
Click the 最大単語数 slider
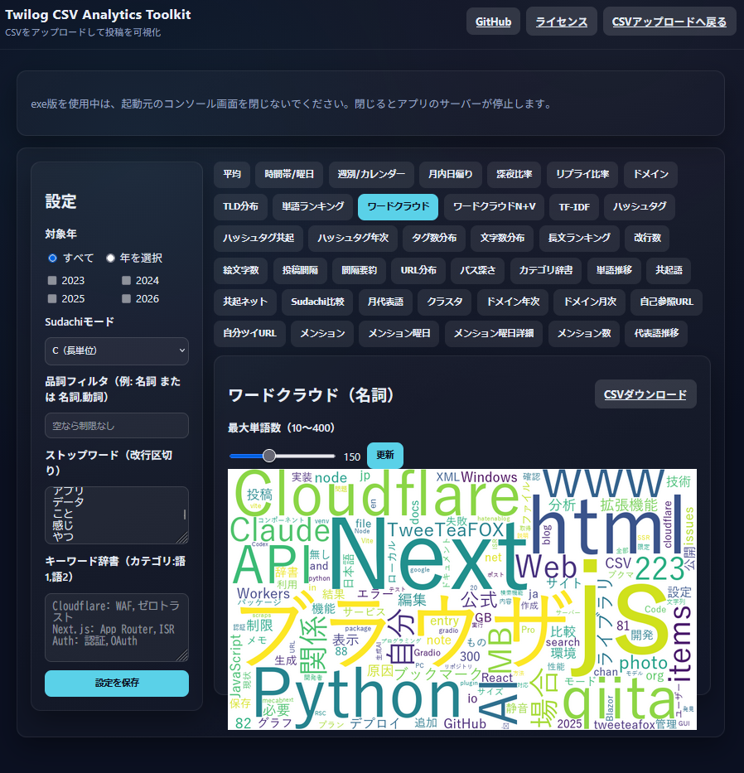tap(282, 456)
